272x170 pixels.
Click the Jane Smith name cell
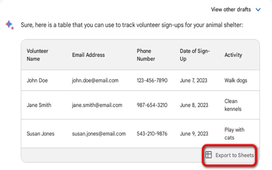39,105
